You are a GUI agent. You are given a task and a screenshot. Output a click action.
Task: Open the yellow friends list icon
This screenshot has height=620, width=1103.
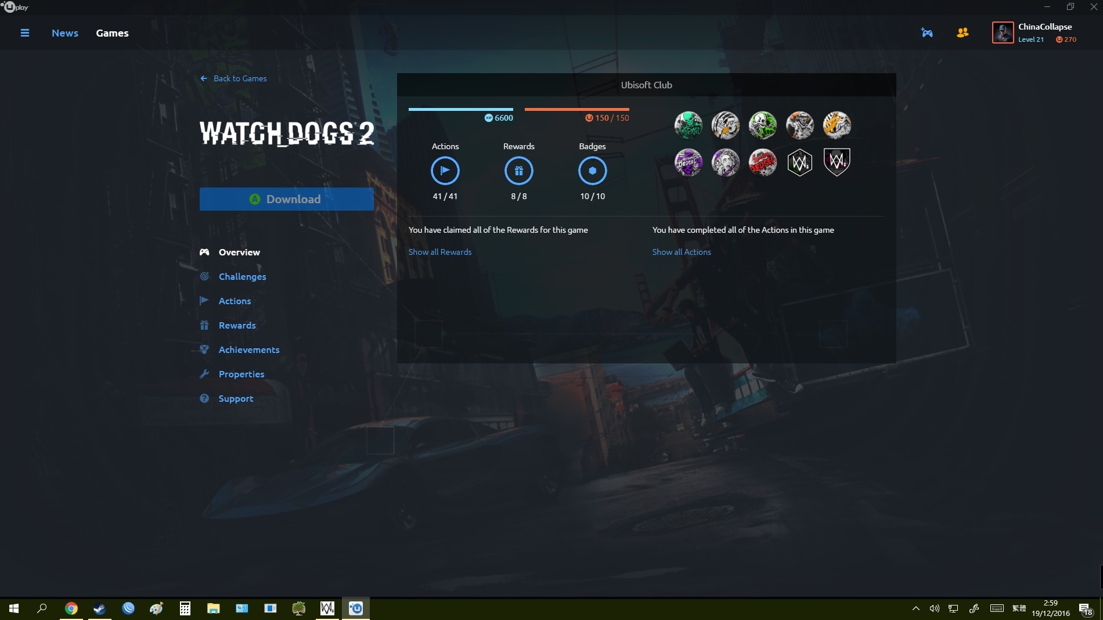(x=963, y=33)
